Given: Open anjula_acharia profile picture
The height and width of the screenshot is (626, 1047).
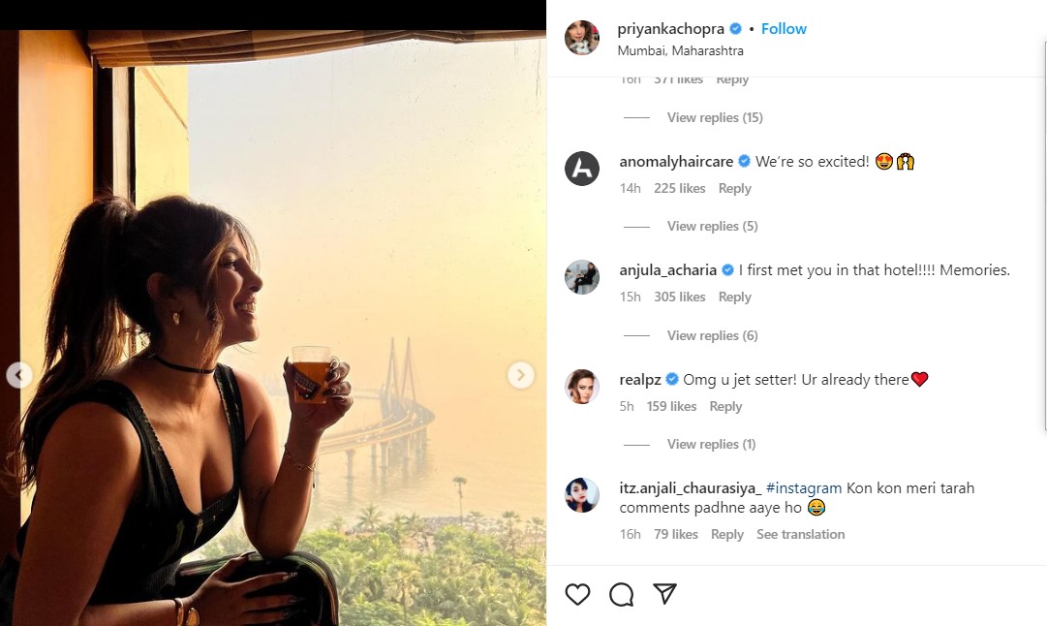Looking at the screenshot, I should pos(582,277).
